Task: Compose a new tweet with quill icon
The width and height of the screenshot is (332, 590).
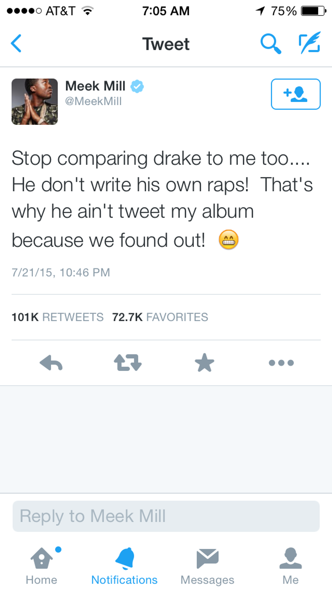Action: coord(310,43)
